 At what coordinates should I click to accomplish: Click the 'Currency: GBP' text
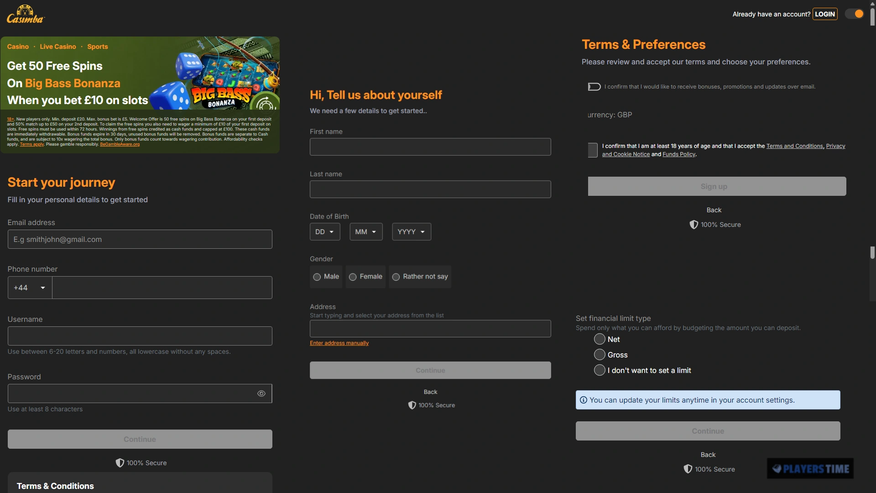610,115
